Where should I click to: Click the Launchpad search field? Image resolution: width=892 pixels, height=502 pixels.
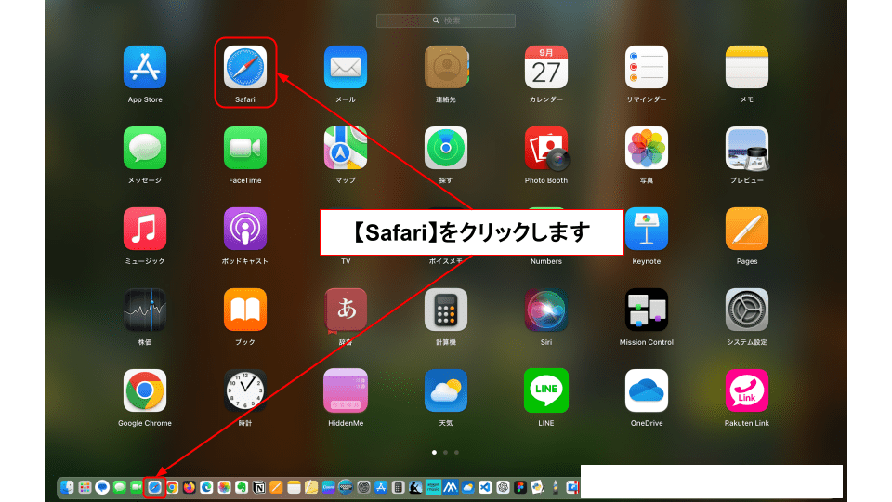[446, 20]
